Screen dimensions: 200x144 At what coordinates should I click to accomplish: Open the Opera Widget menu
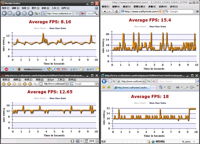tap(51, 80)
